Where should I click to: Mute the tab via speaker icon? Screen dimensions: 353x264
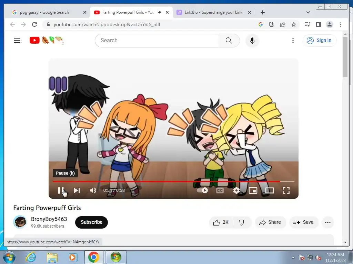160,12
